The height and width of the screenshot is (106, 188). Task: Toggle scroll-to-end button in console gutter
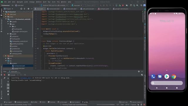8,88
